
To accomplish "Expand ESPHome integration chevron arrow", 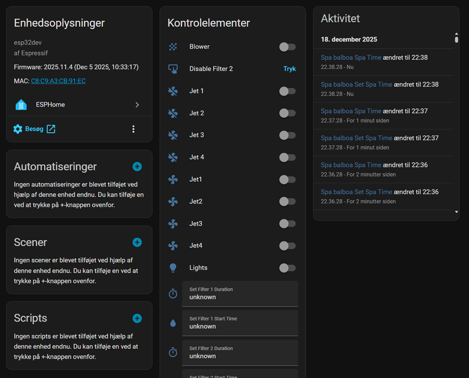I will [x=137, y=104].
